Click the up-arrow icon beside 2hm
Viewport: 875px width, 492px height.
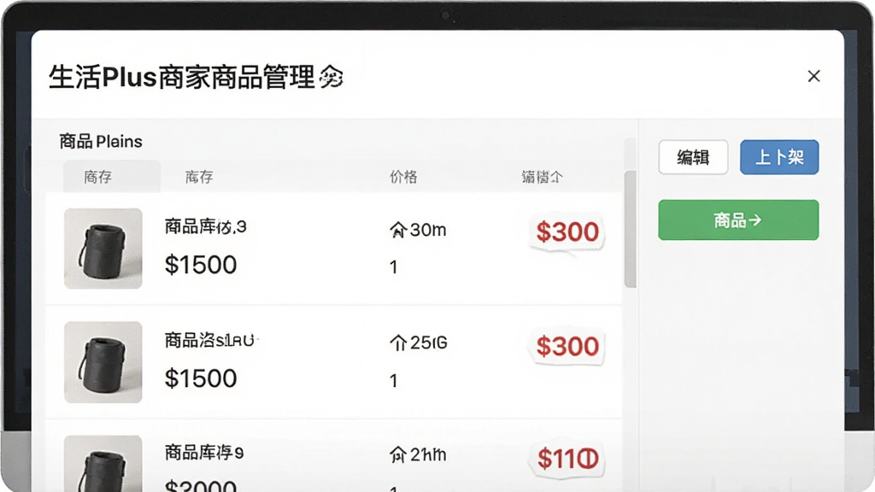(398, 455)
